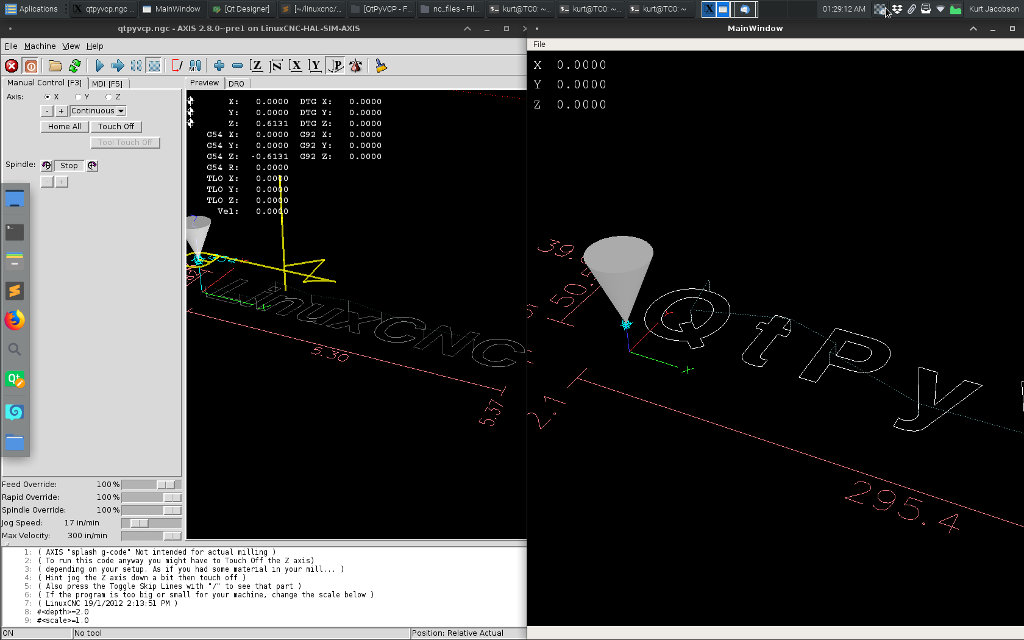
Task: Open the View menu
Action: point(71,46)
